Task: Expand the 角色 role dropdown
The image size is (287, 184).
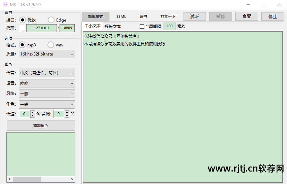Action: 47,104
